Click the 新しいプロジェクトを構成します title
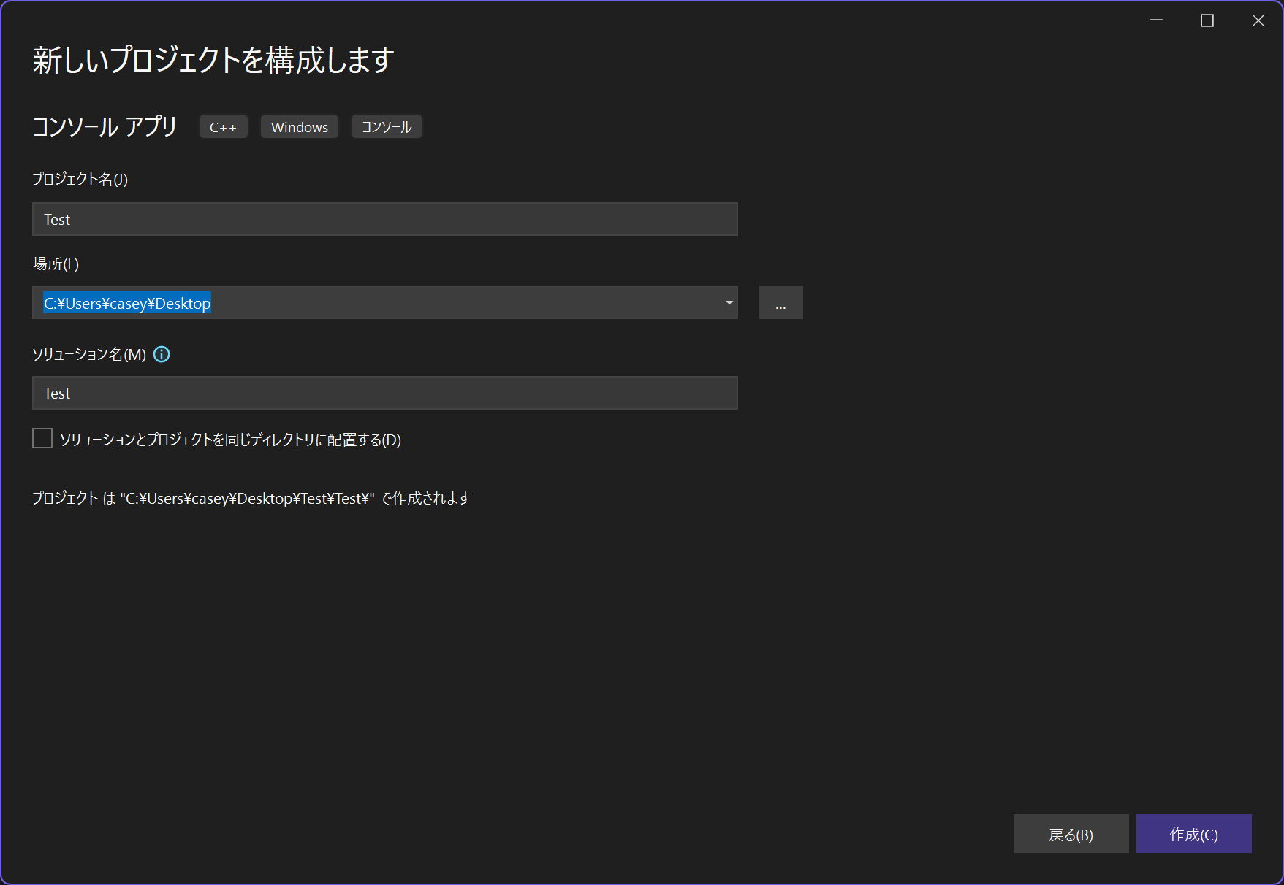Image resolution: width=1284 pixels, height=885 pixels. tap(213, 60)
